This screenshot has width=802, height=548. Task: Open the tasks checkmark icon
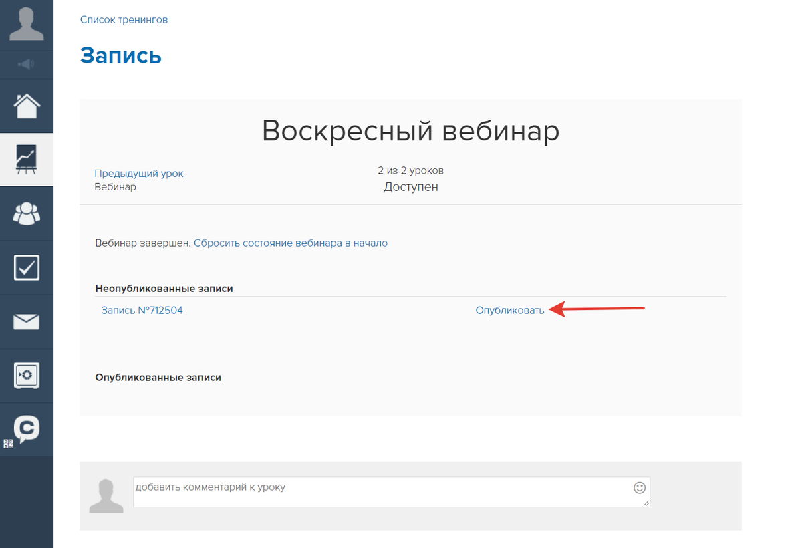pos(27,268)
